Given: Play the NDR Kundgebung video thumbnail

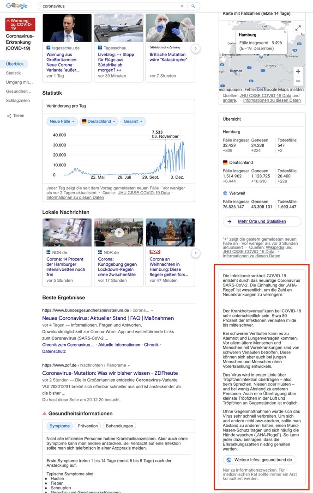Looking at the screenshot, I should (x=119, y=232).
